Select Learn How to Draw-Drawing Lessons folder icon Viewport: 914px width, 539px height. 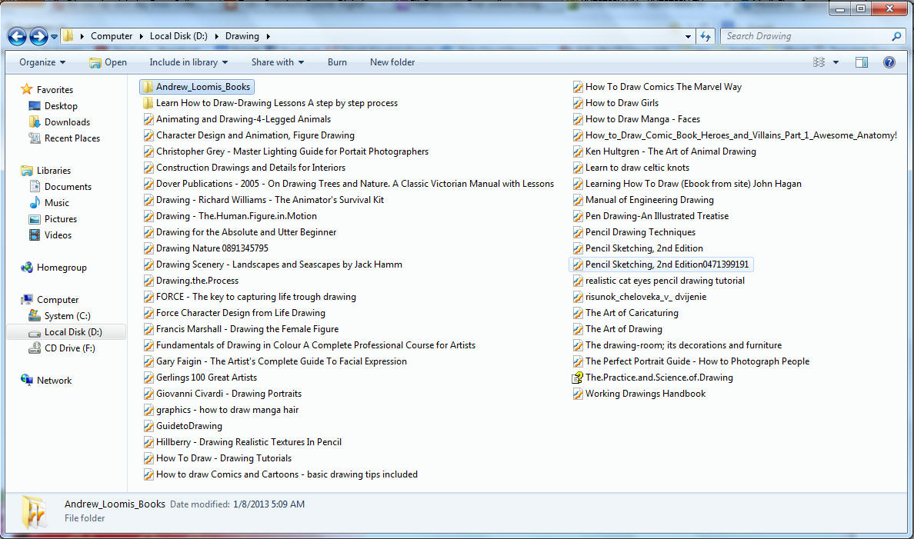pyautogui.click(x=148, y=103)
